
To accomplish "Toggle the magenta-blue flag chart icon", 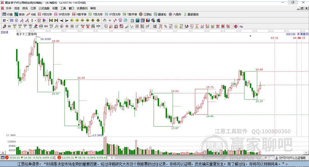I will pyautogui.click(x=45, y=20).
